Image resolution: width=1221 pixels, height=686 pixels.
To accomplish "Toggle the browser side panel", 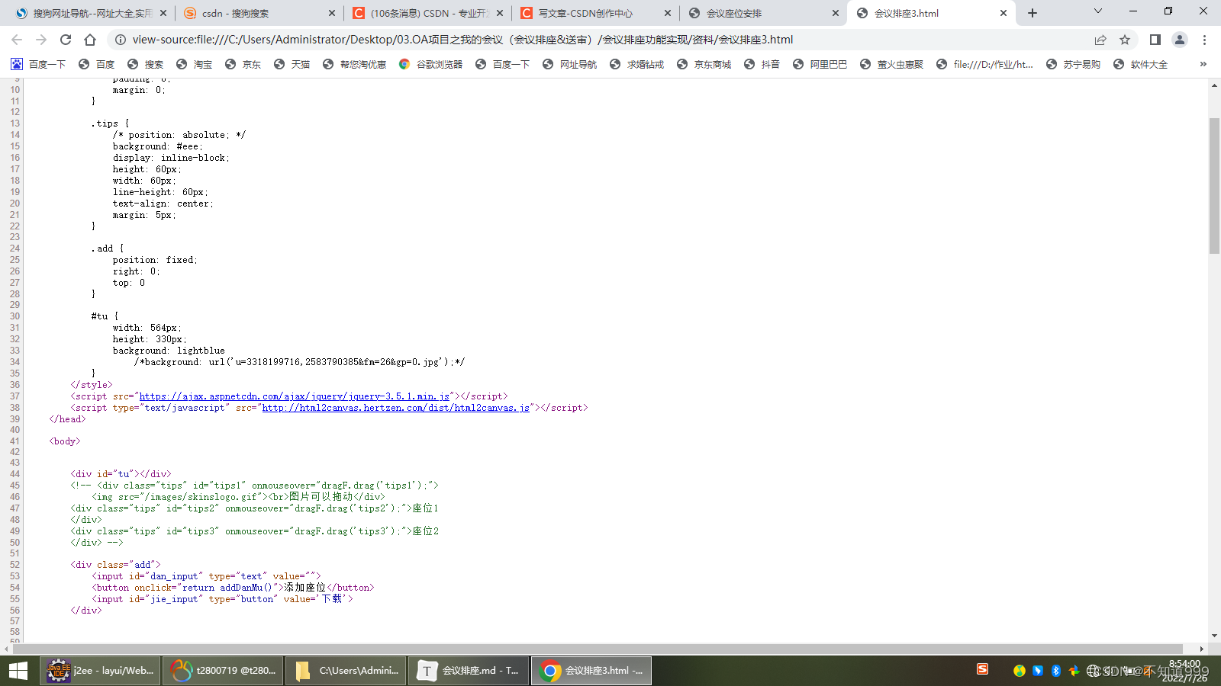I will (1155, 40).
